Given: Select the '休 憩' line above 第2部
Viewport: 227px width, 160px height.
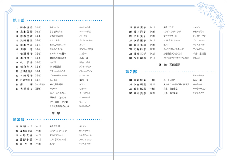Looking at the screenshot, I should tap(56, 113).
